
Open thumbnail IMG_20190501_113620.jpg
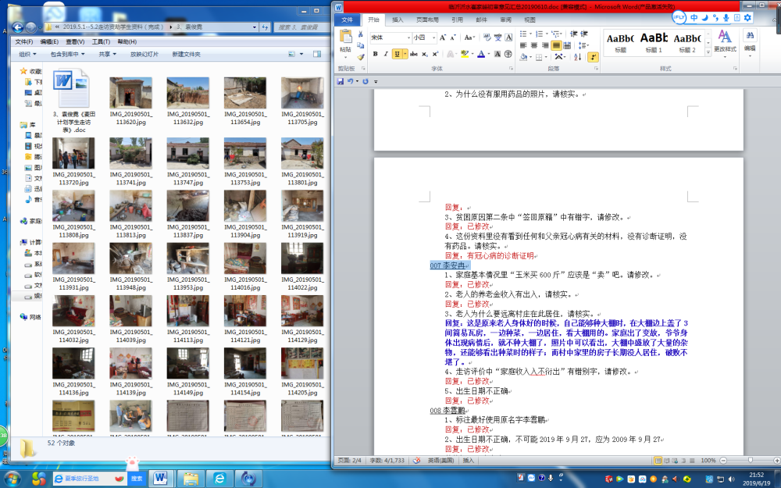(x=130, y=101)
